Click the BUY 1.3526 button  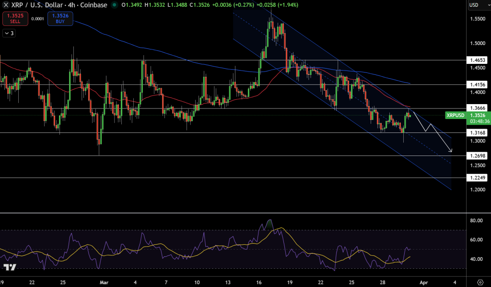coord(59,19)
